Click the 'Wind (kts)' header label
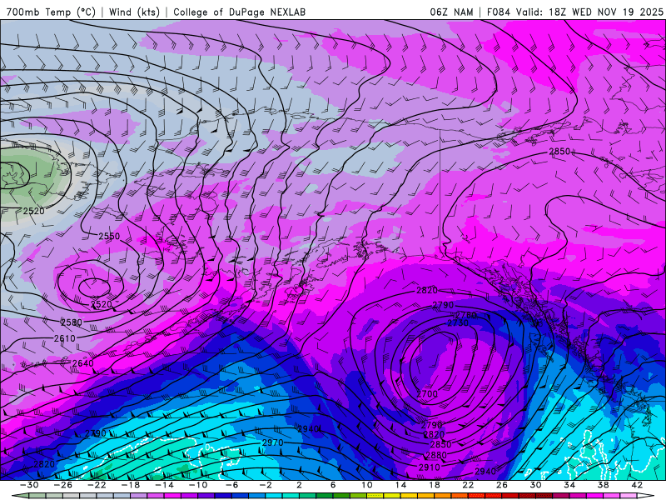The height and width of the screenshot is (500, 666). tap(134, 12)
